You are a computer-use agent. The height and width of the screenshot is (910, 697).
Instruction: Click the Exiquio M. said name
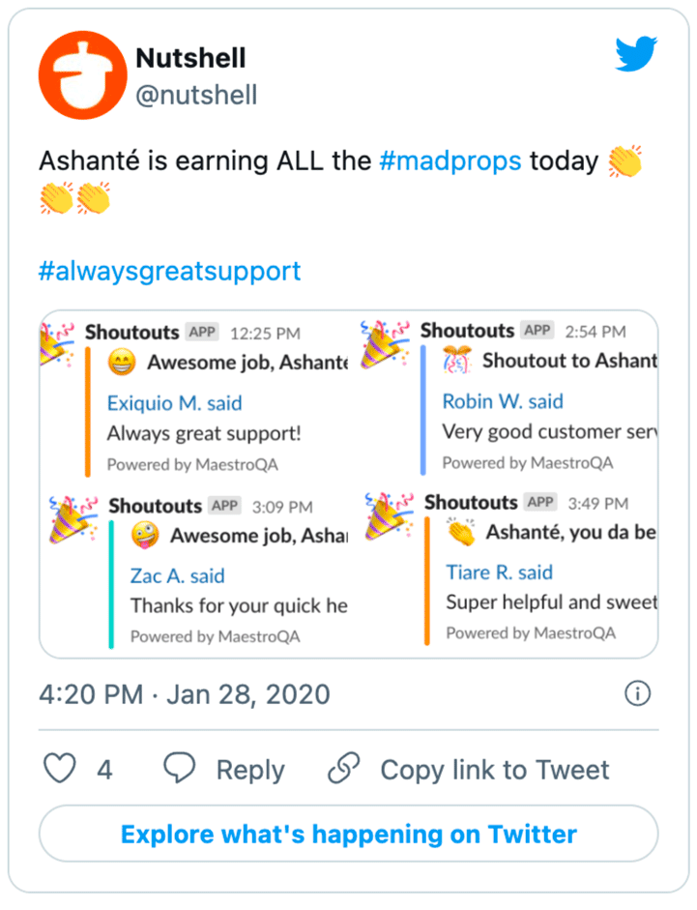click(x=174, y=403)
